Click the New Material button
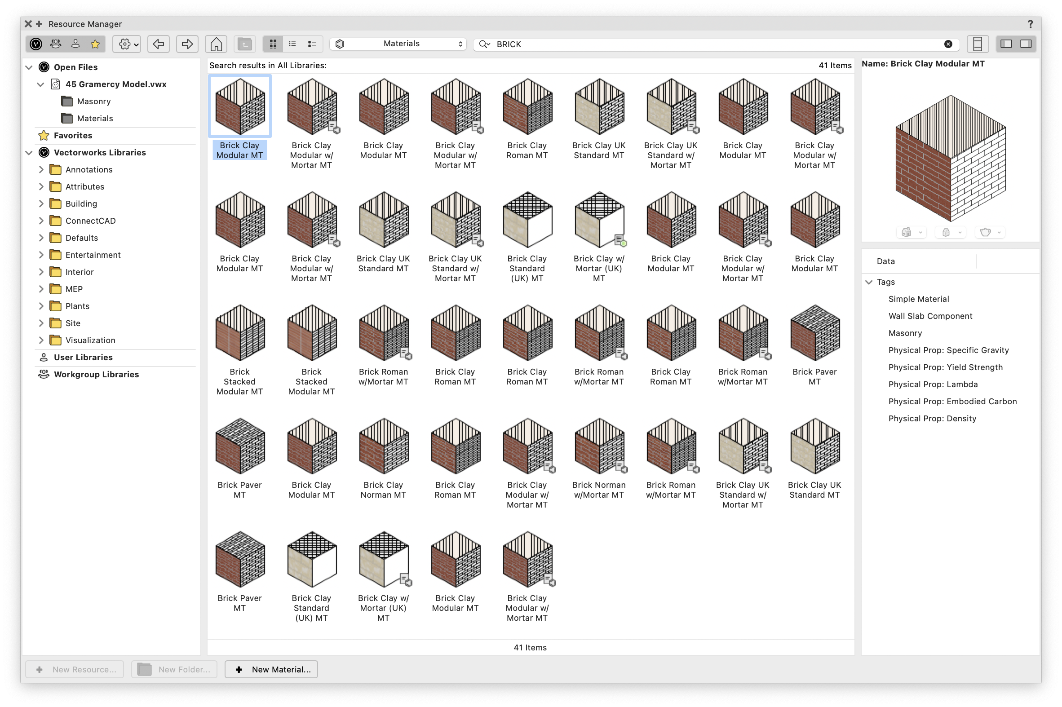Screen dimensions: 1062x707 click(271, 669)
